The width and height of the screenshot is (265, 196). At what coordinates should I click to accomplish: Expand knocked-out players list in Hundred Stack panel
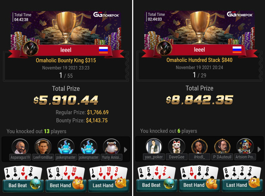(x=259, y=149)
